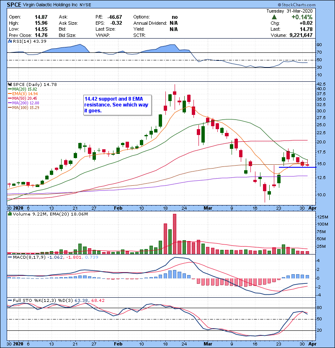The image size is (335, 348).
Task: Click the Mar label on the price axis
Action: click(x=208, y=208)
